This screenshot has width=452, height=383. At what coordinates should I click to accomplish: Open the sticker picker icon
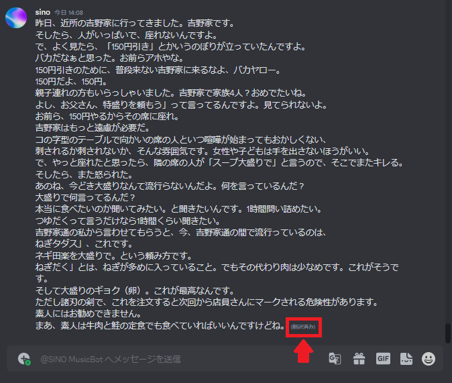tap(406, 359)
